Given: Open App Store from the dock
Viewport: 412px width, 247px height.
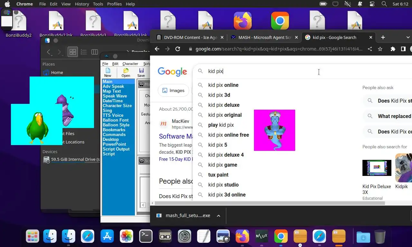Looking at the screenshot, I should point(107,236).
